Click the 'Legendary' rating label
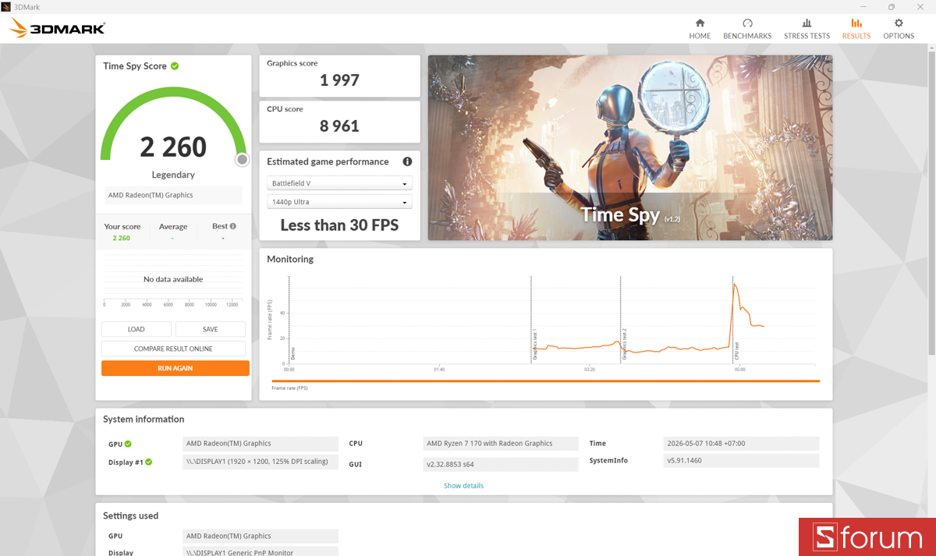 coord(173,175)
